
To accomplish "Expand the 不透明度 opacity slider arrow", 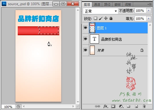I will (x=149, y=11).
